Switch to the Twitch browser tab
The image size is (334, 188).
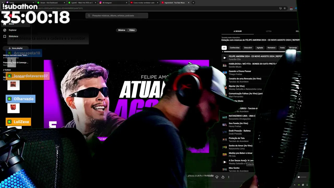(20, 3)
